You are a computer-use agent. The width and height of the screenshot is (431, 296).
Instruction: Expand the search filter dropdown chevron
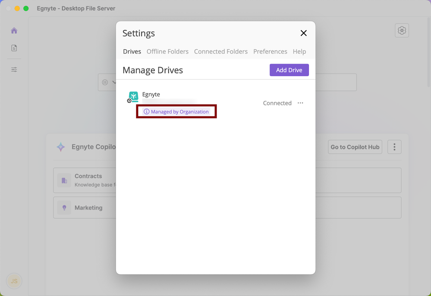114,82
